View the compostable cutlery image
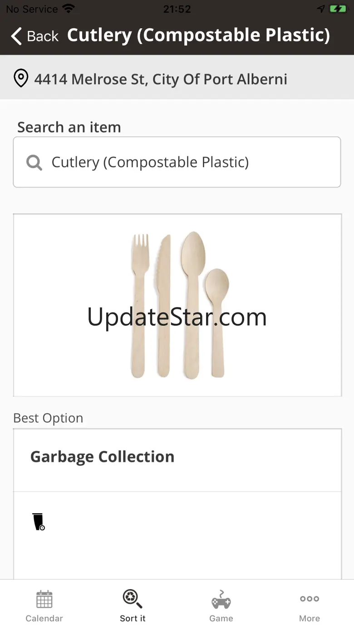Viewport: 354px width, 630px height. 177,305
